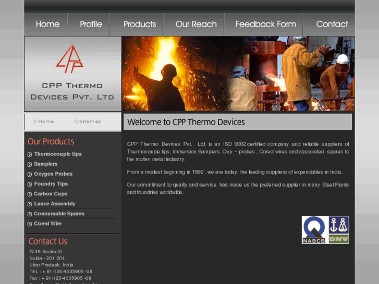
Task: Click arrow icon beside Oxygen Probes
Action: click(x=30, y=174)
